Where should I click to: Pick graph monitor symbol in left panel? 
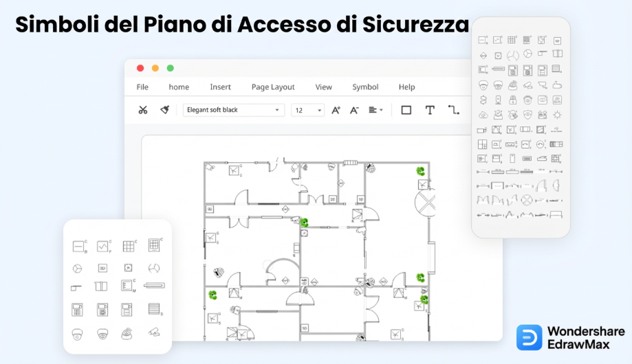point(104,246)
